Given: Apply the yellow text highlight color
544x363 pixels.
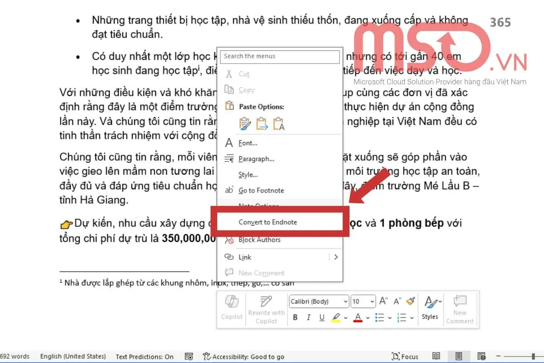Looking at the screenshot, I should (335, 317).
